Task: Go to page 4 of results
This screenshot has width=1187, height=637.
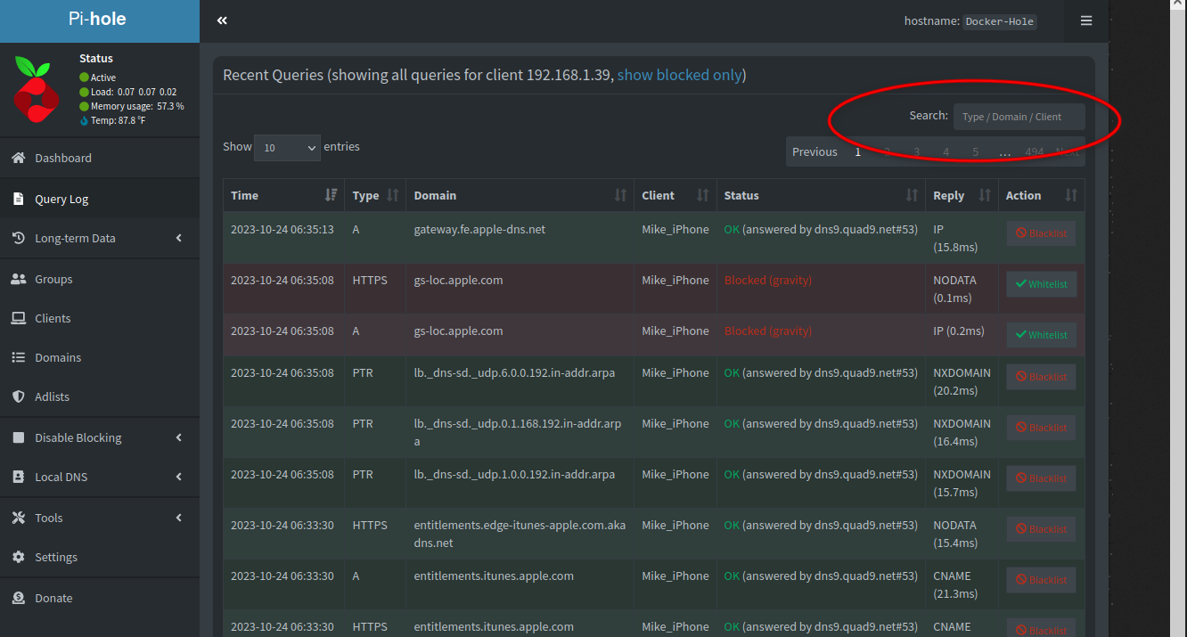Action: click(946, 152)
